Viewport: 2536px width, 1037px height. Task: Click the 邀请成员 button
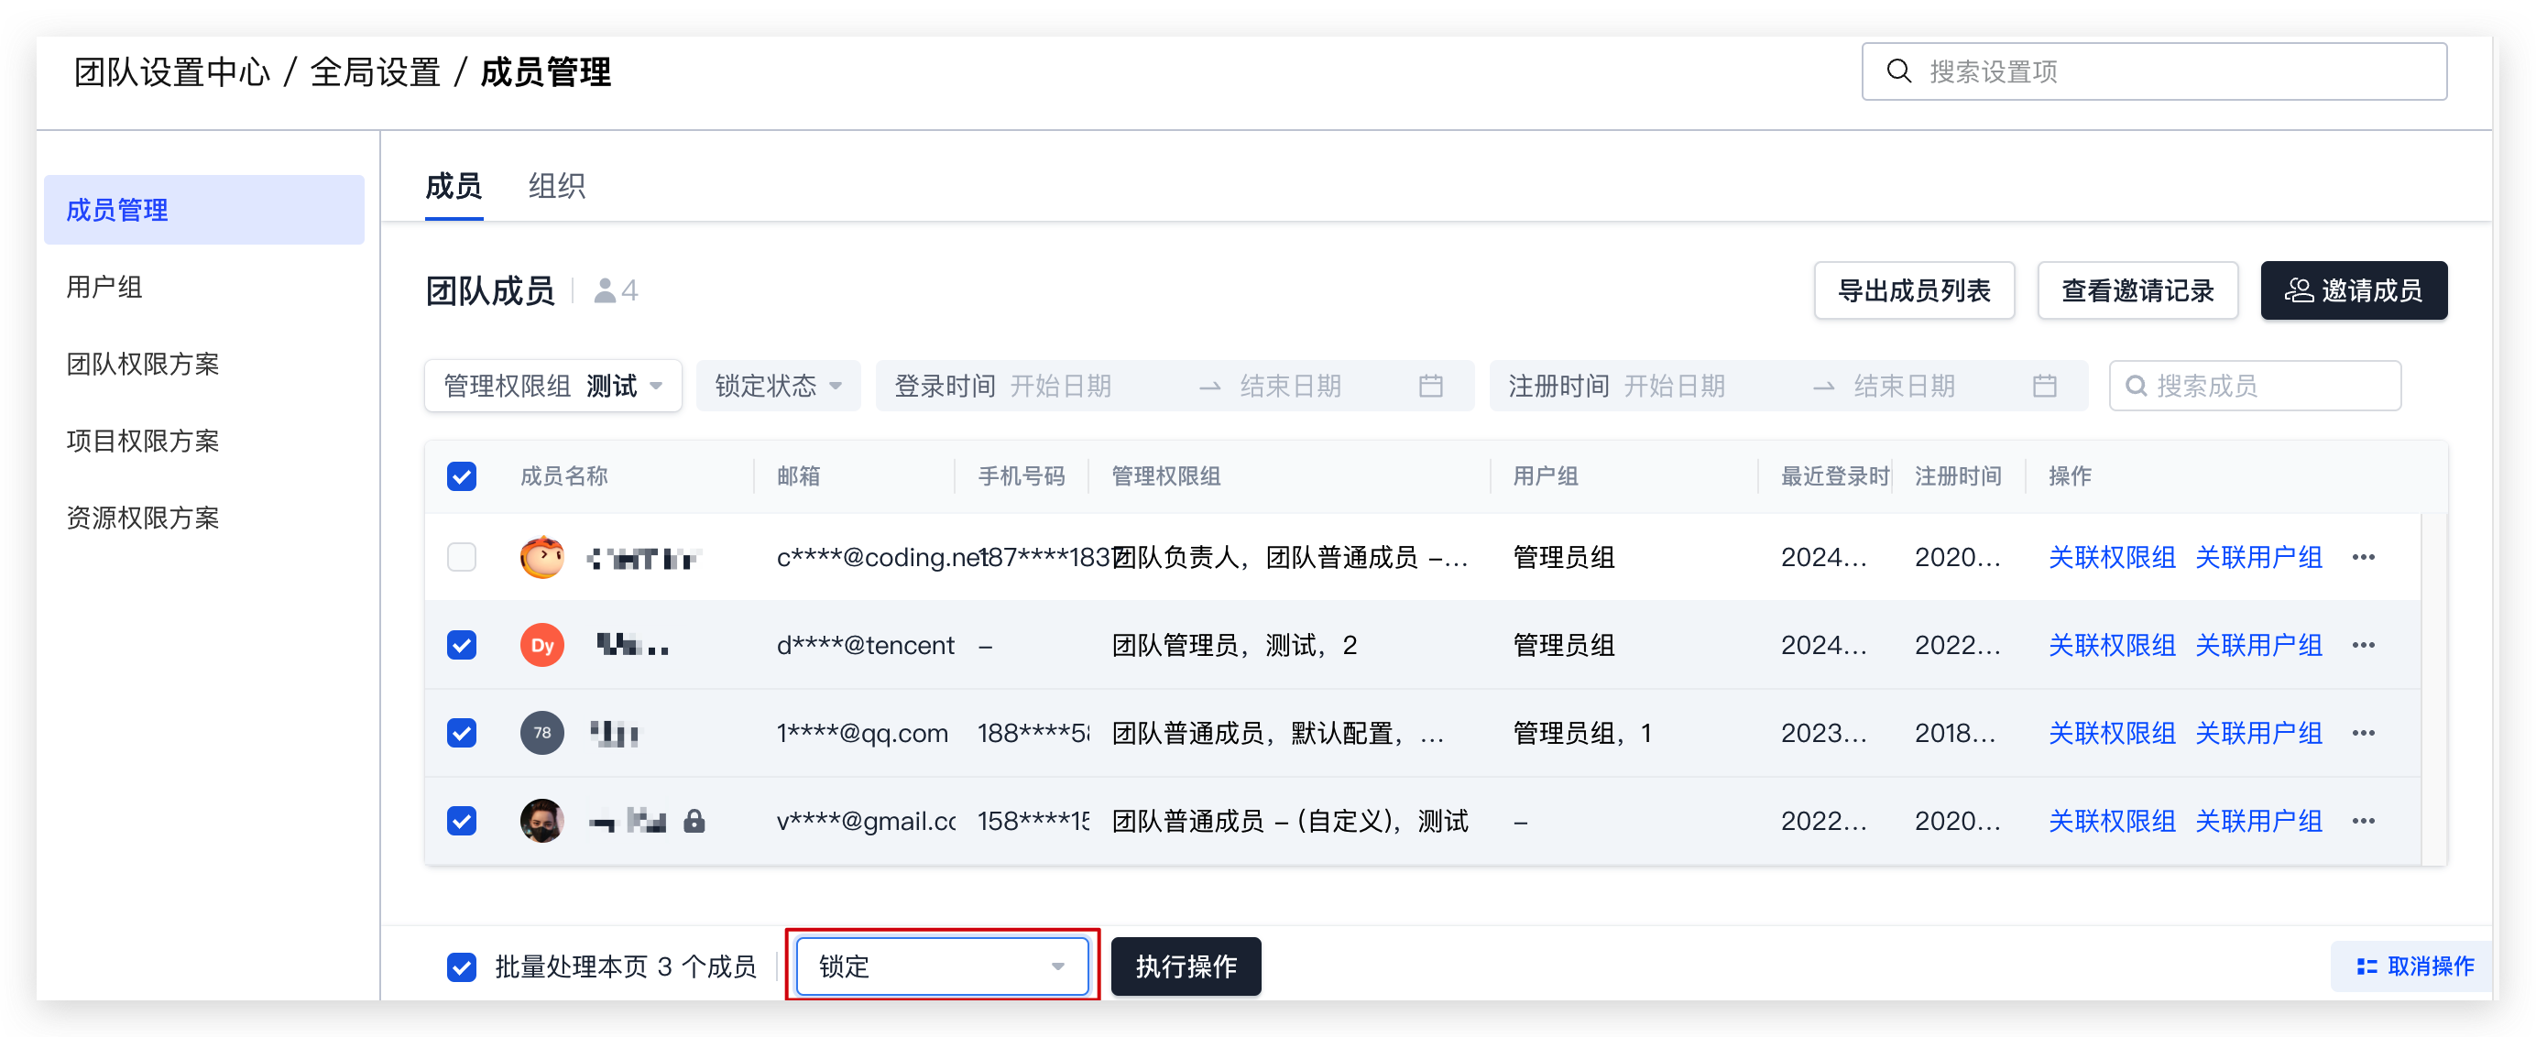2354,290
